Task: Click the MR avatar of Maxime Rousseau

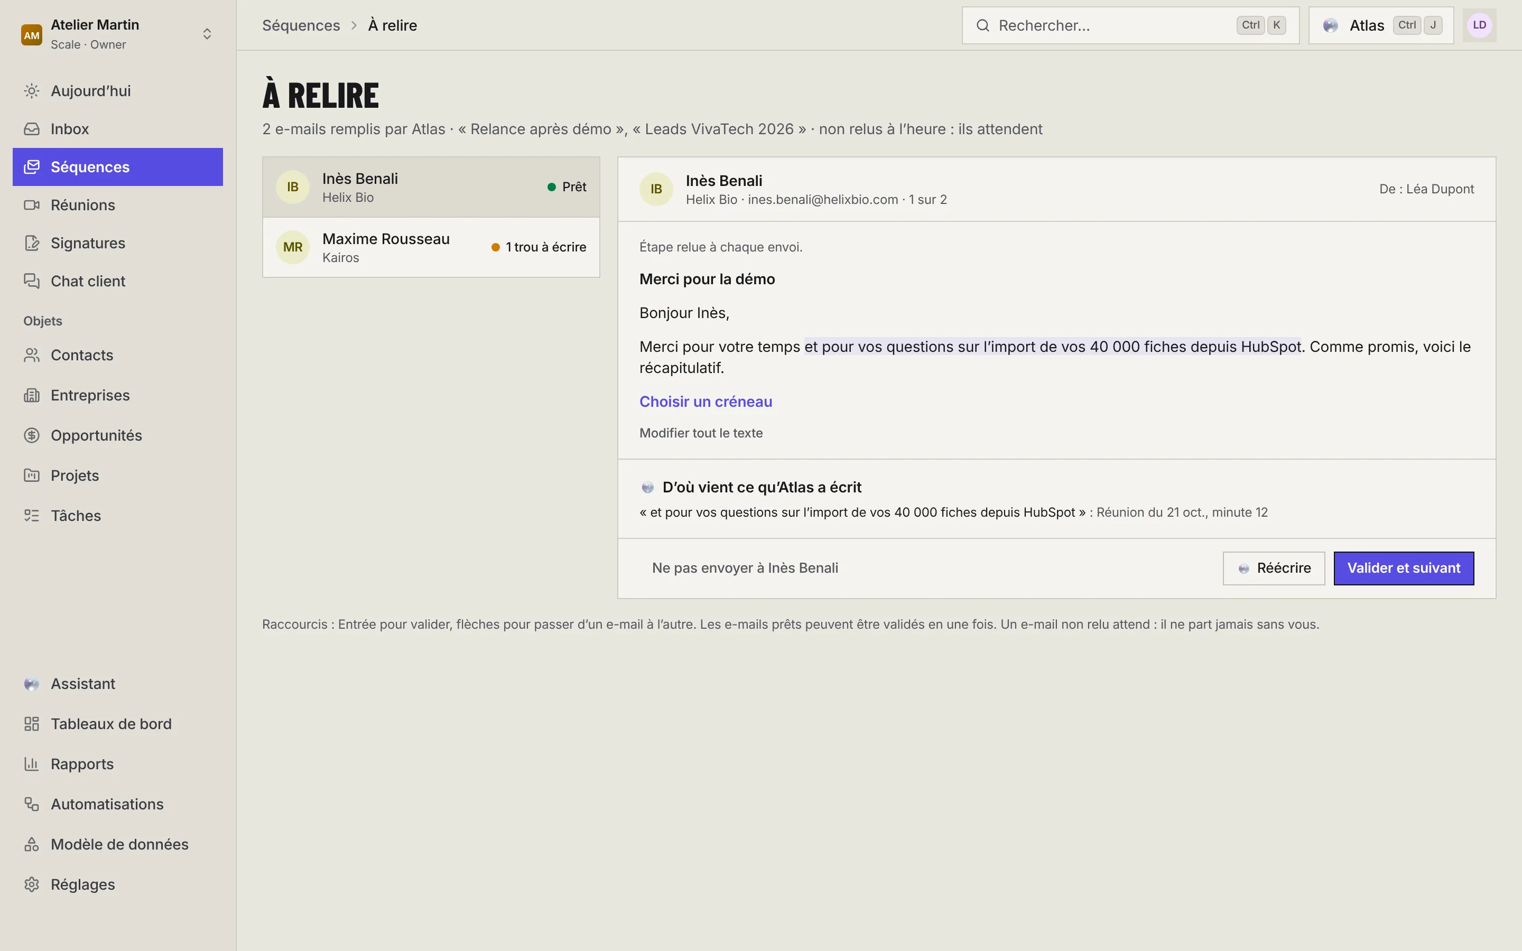Action: click(x=292, y=247)
